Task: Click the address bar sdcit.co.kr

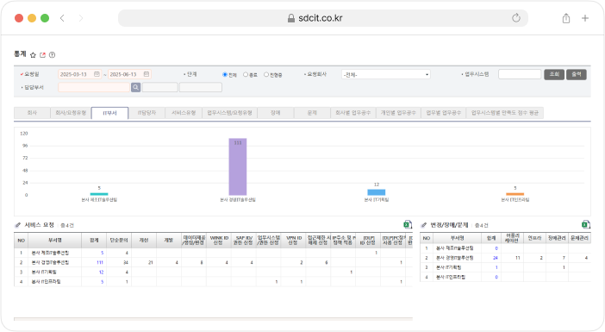Action: (x=323, y=18)
